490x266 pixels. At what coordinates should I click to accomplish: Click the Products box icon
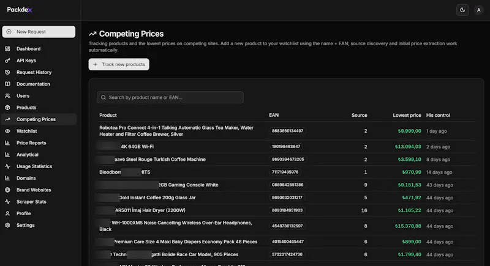[7, 108]
